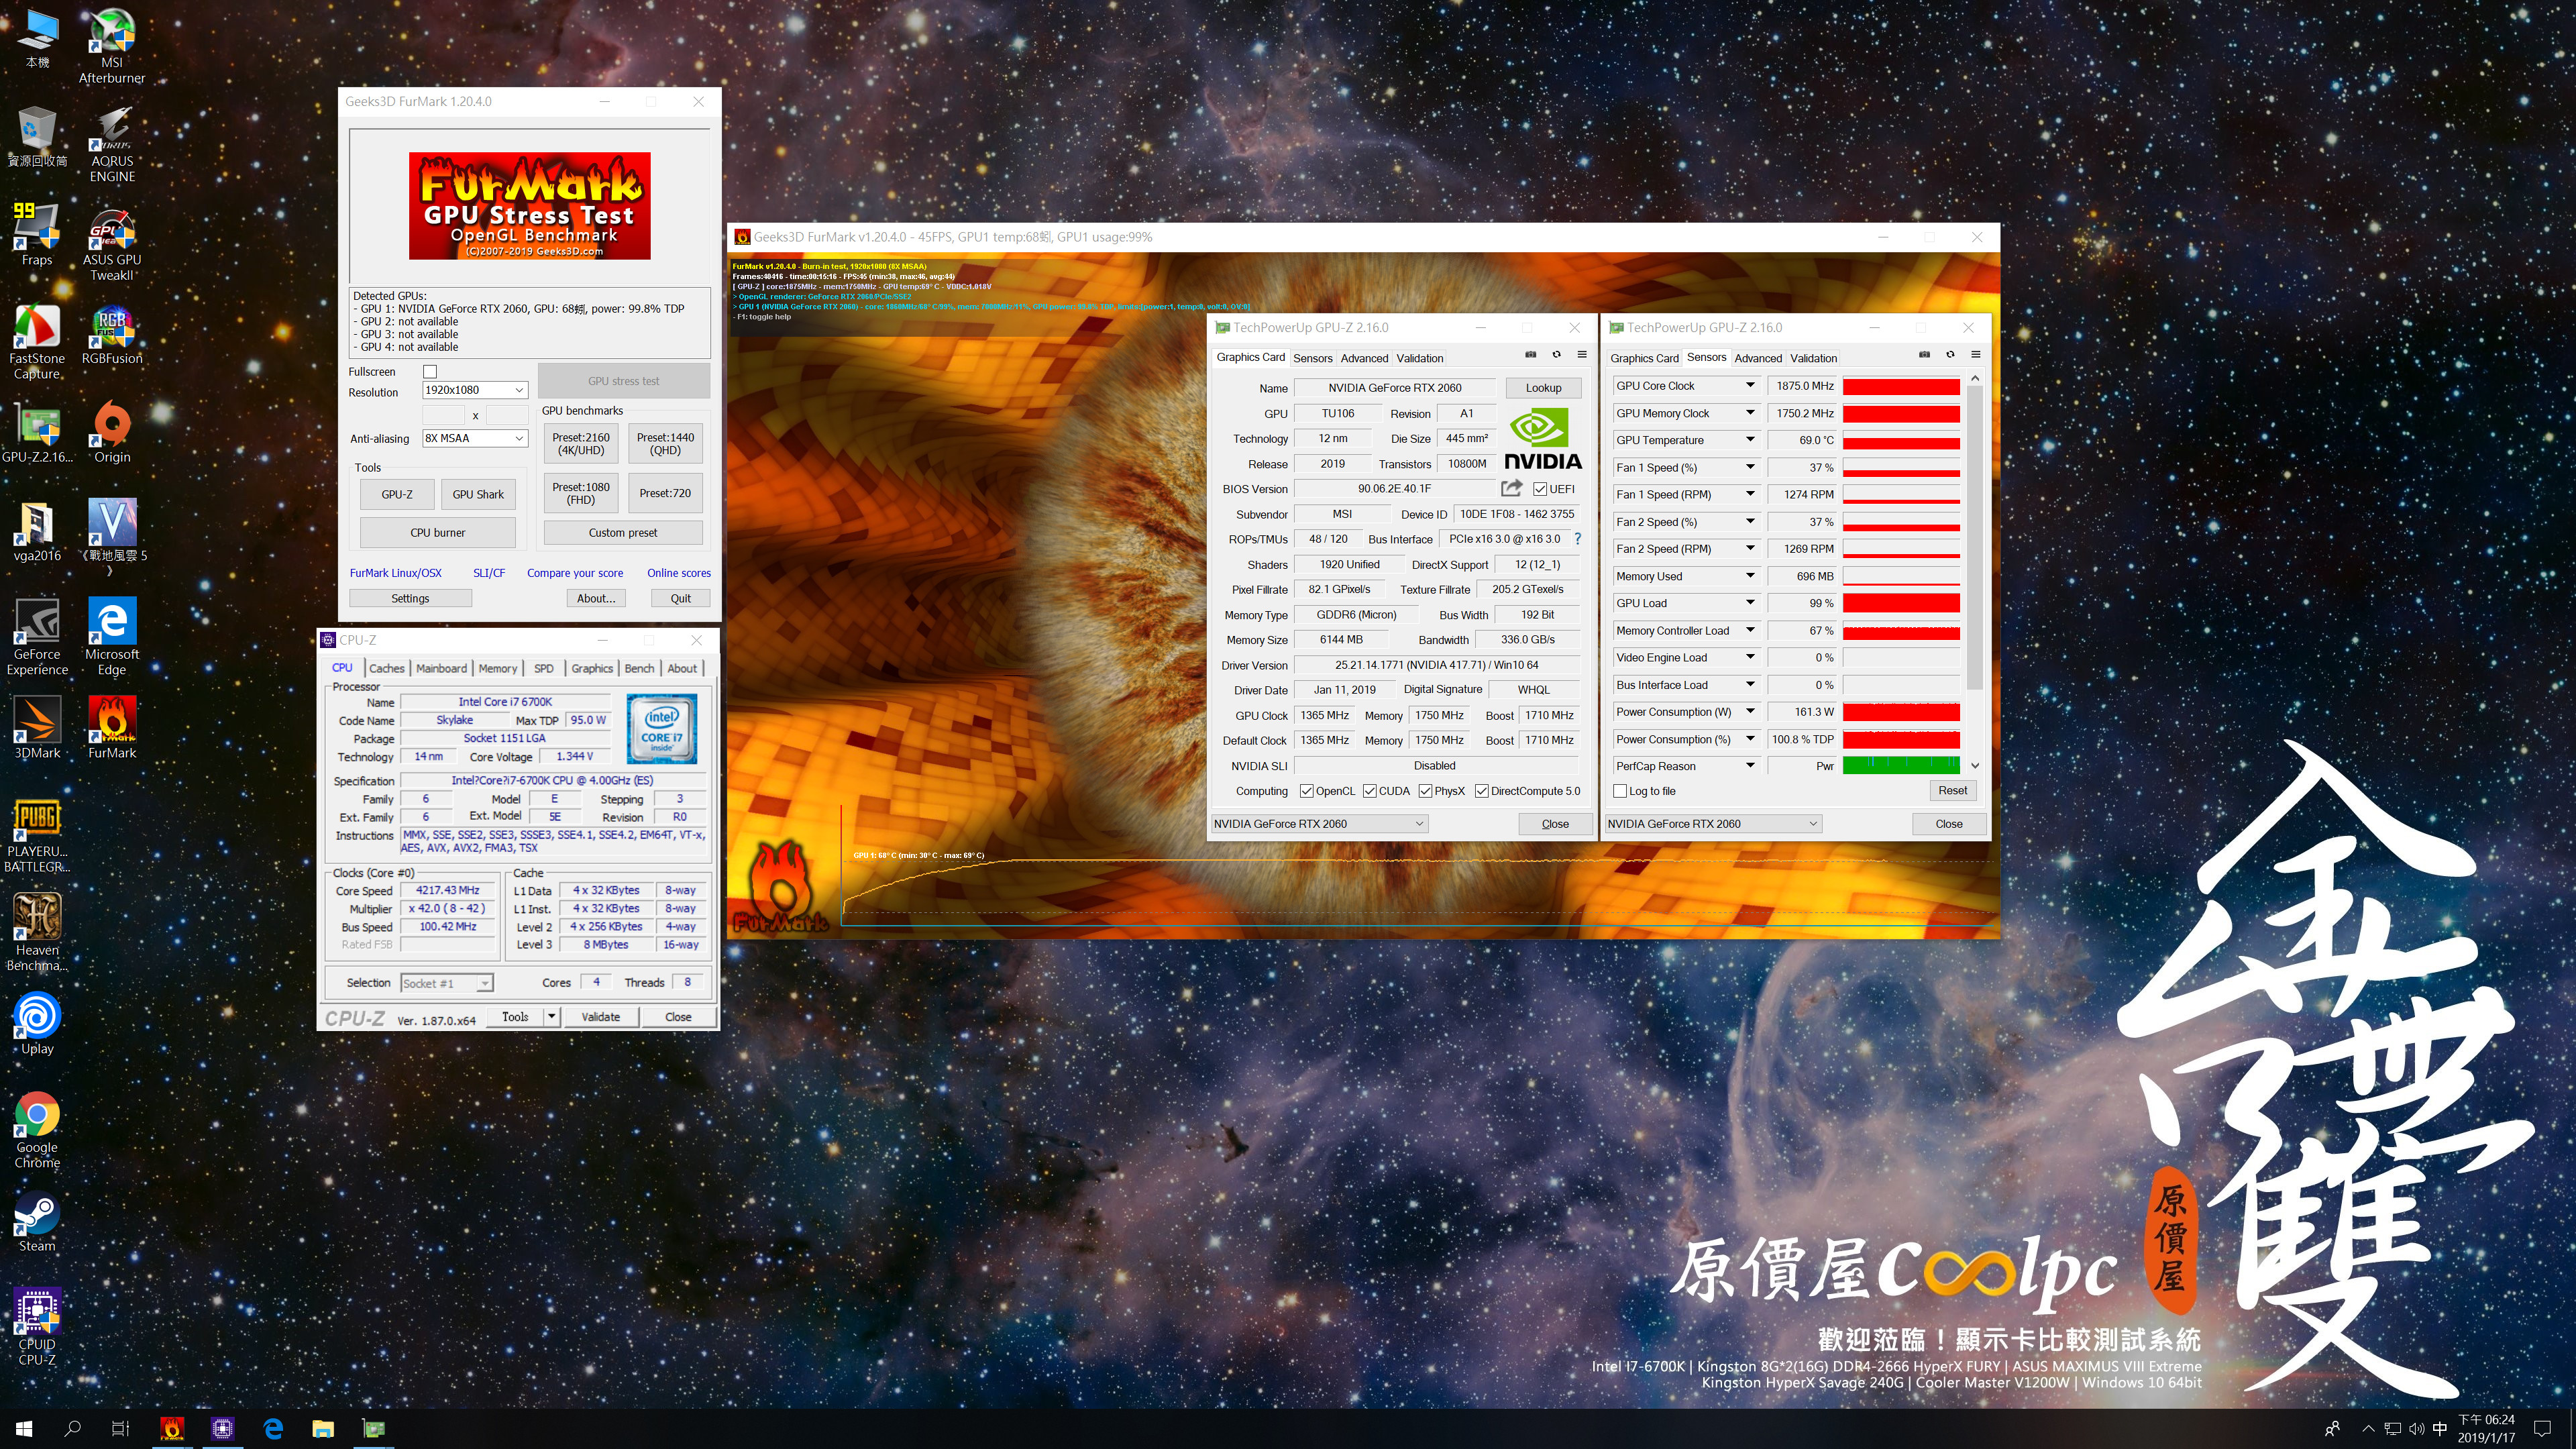Screen dimensions: 2576x1449
Task: Open Compare your score link
Action: 575,573
